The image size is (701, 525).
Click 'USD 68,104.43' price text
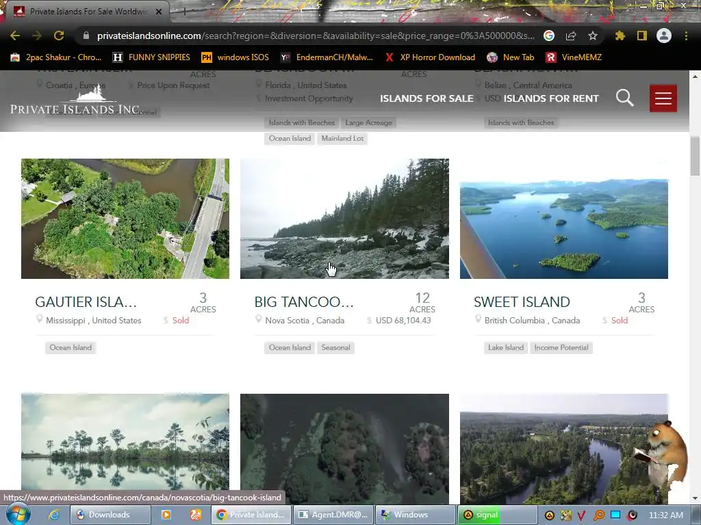(403, 321)
